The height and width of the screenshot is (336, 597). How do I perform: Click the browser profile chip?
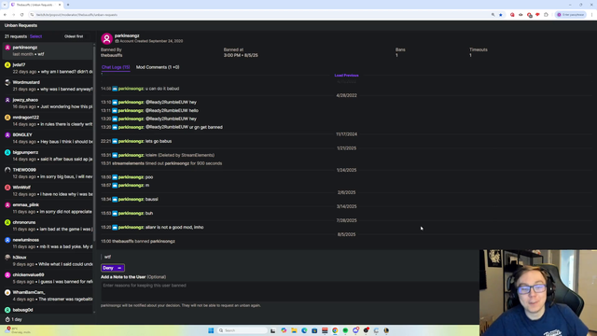(570, 15)
